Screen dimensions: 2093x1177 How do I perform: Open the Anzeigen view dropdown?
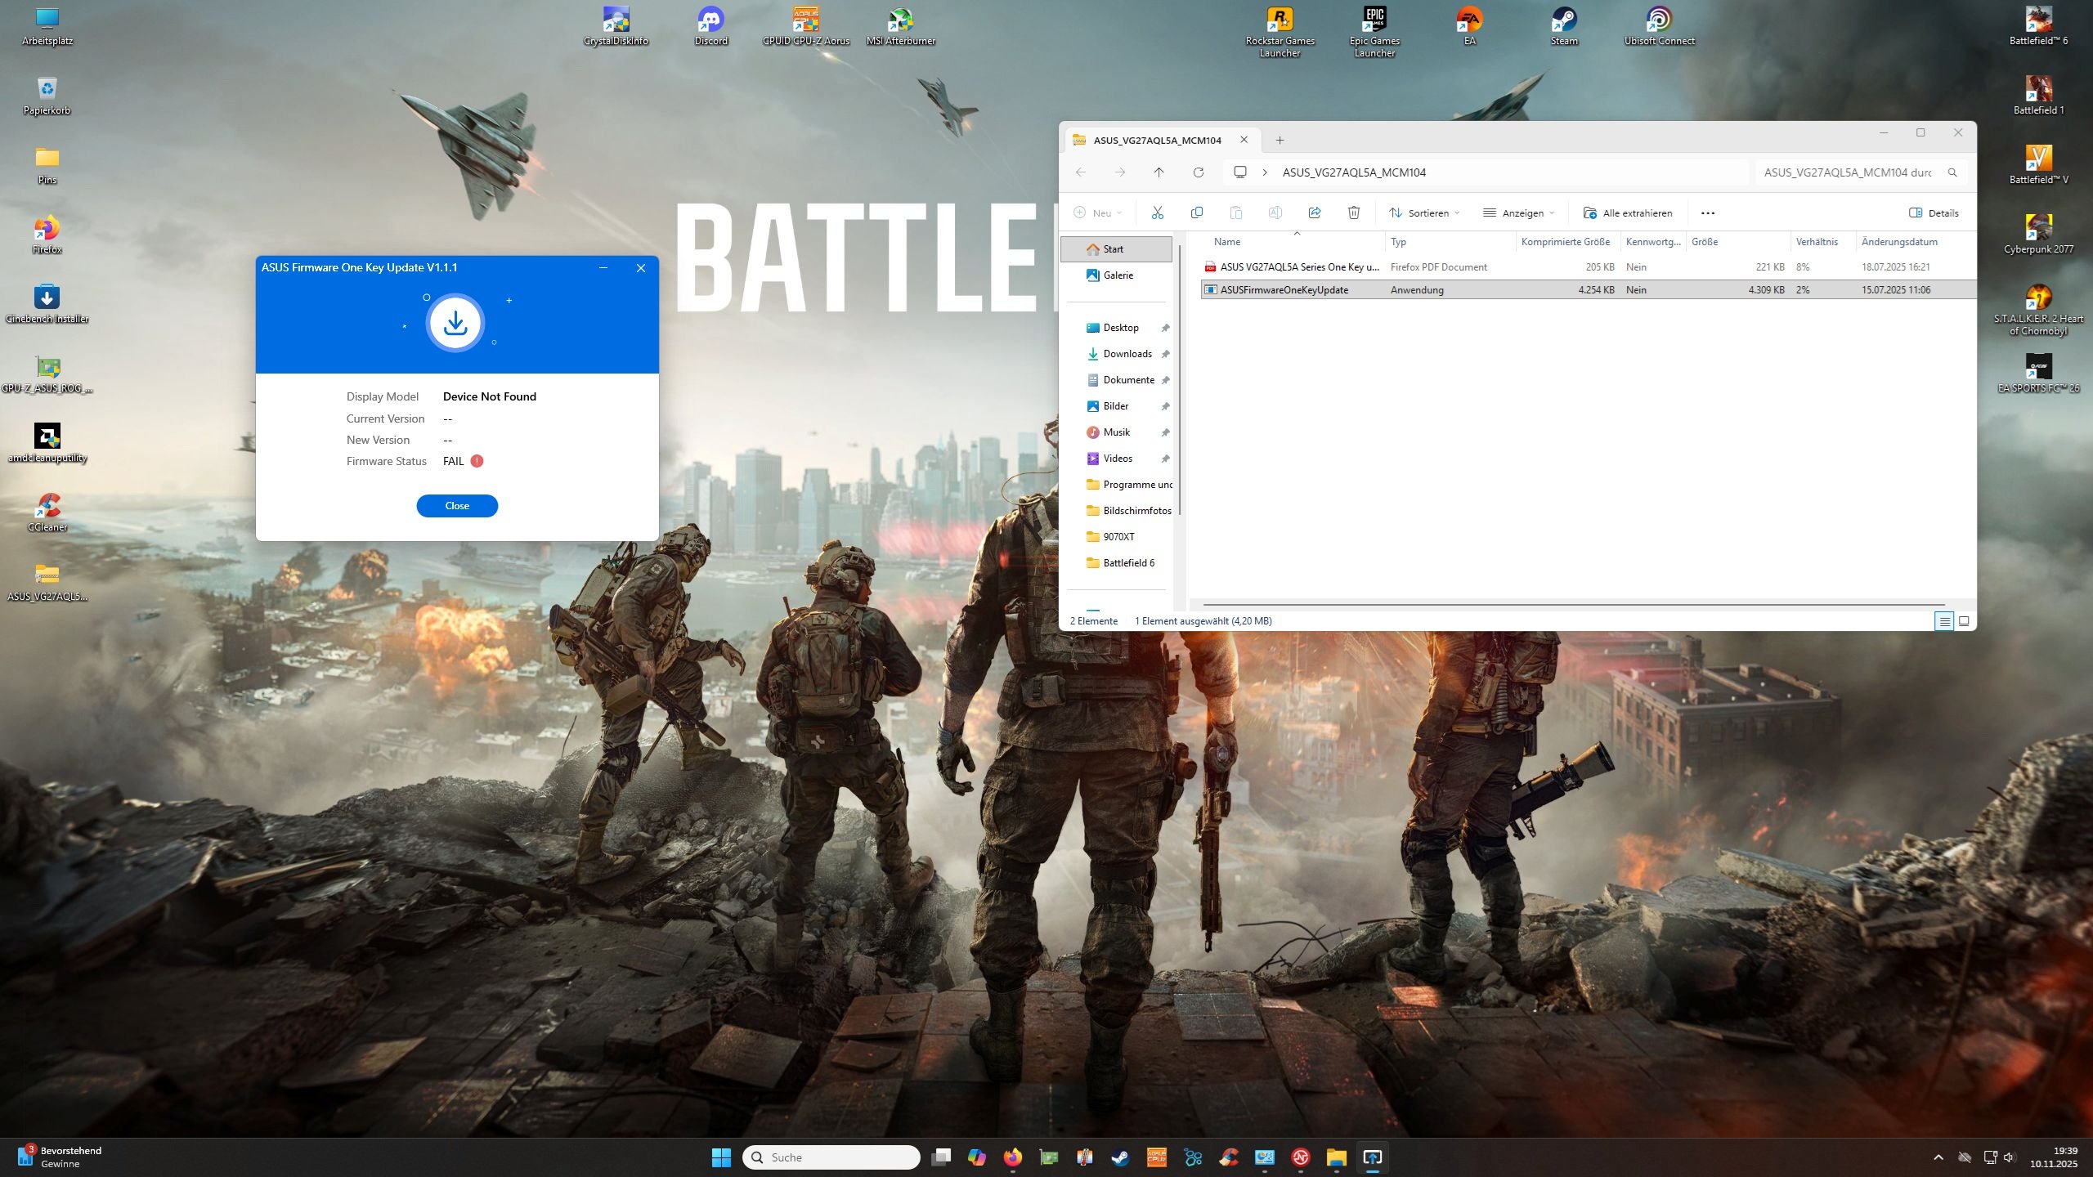(1518, 213)
